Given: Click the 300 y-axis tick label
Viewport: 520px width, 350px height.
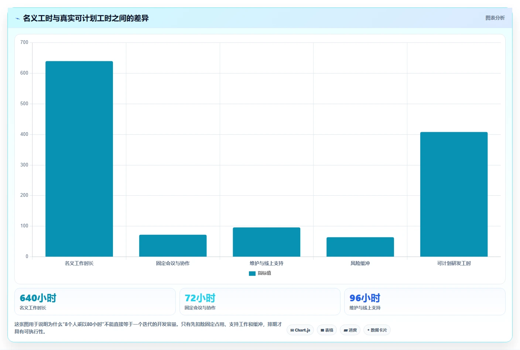Looking at the screenshot, I should tap(24, 165).
